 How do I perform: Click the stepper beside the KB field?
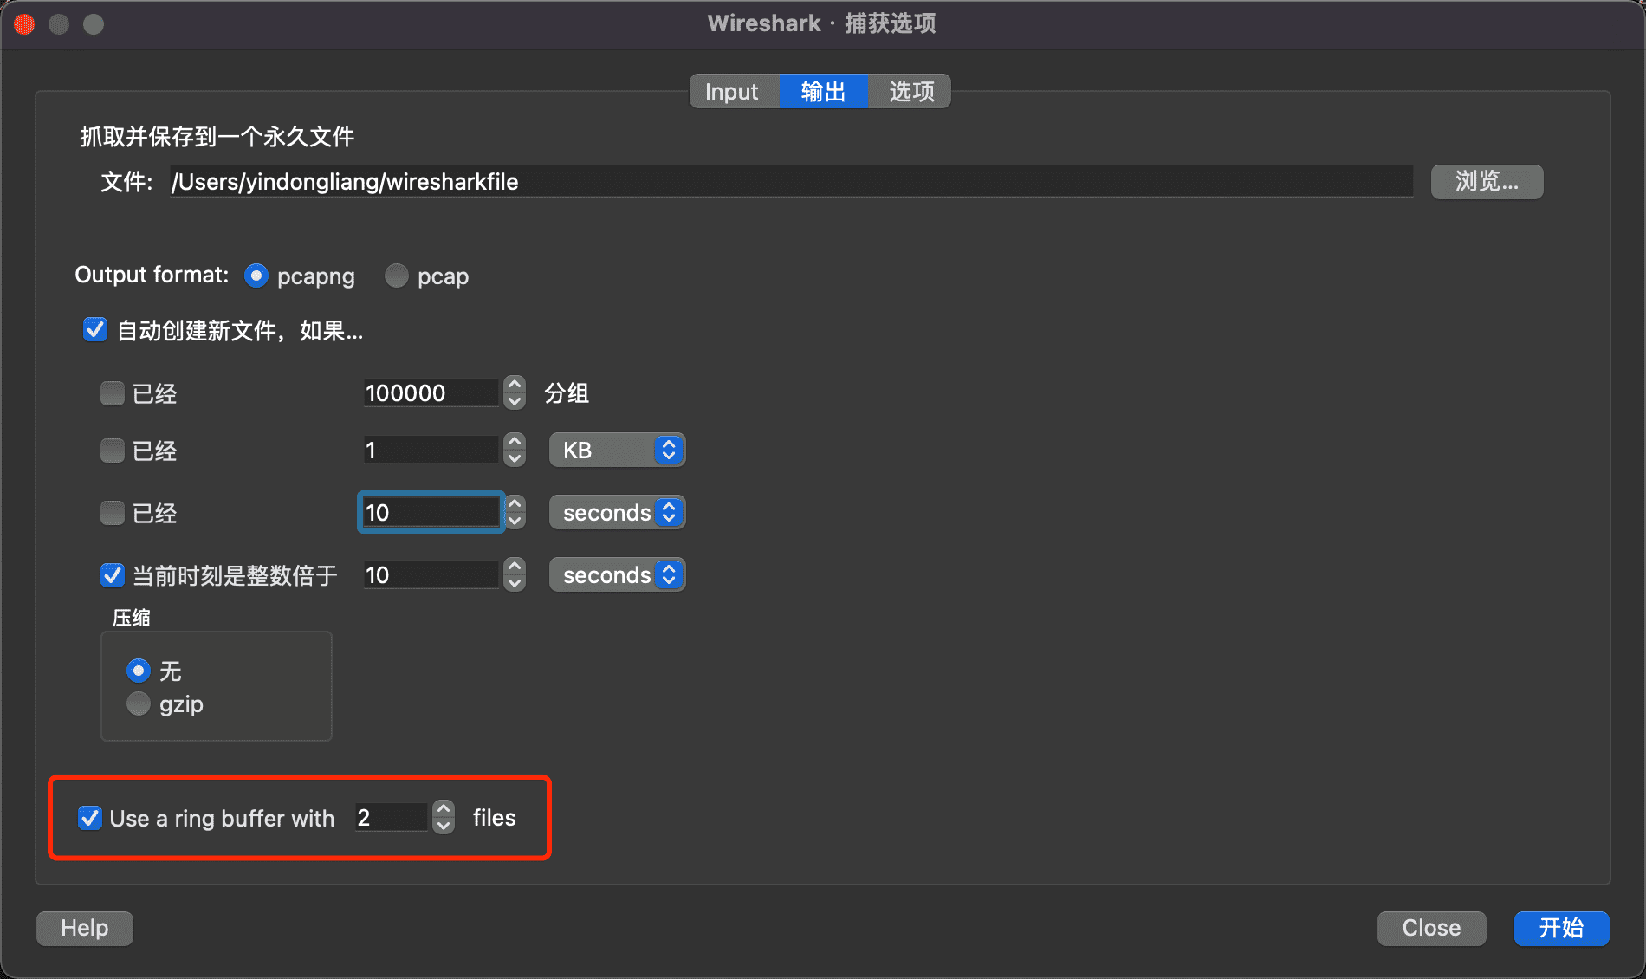515,451
